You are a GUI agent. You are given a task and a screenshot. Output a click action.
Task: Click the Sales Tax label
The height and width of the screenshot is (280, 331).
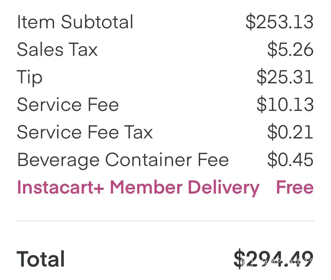click(57, 50)
